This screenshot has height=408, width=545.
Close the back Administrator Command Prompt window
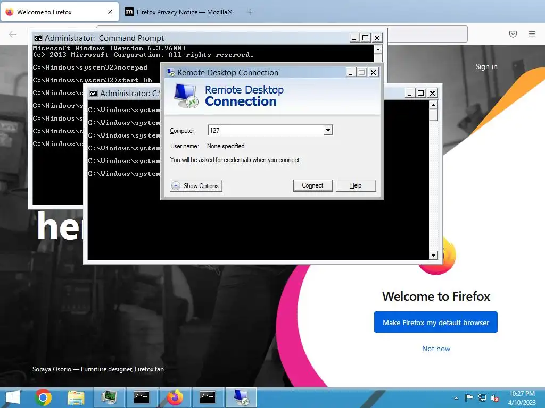(377, 38)
